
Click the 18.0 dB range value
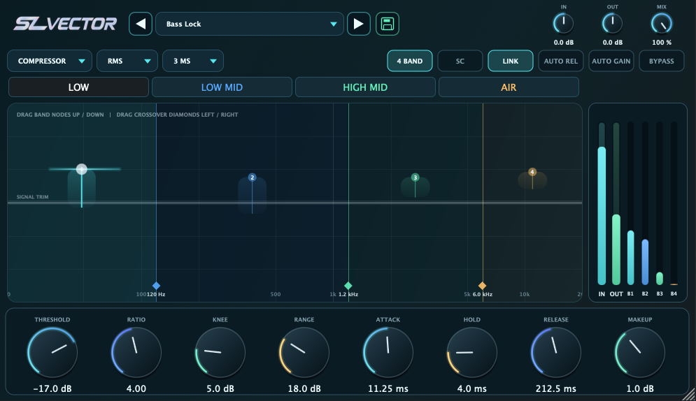point(304,388)
